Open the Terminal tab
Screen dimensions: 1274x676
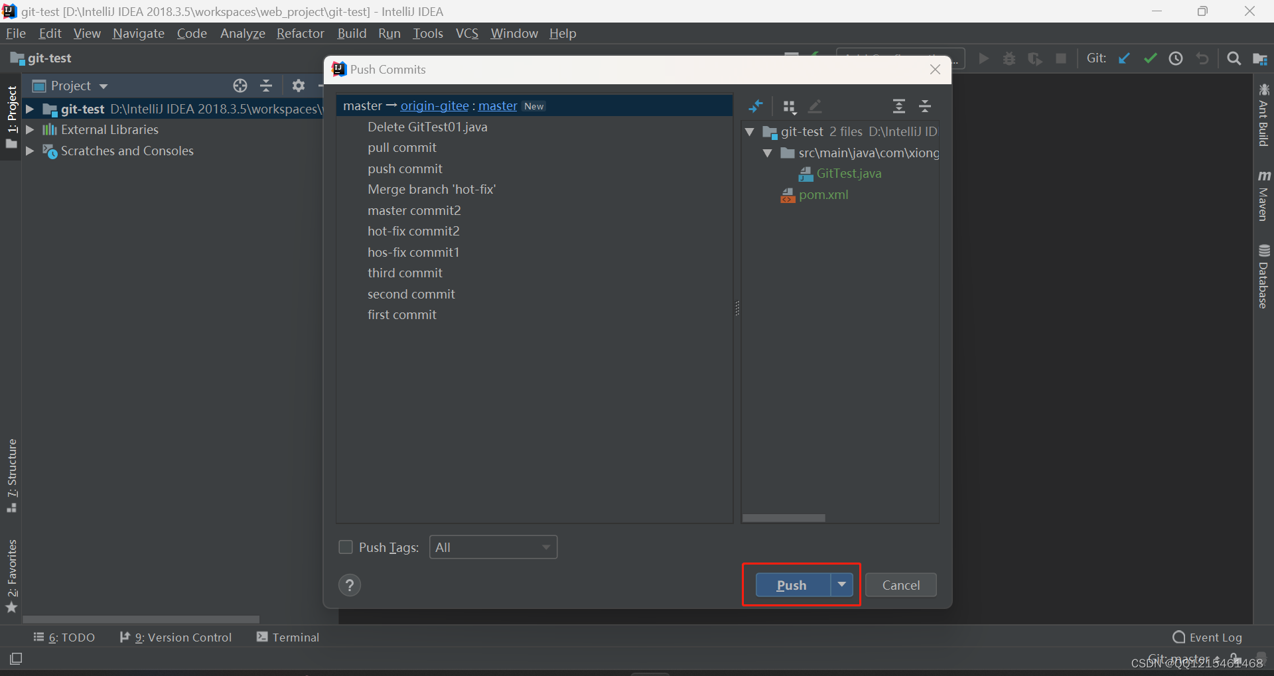tap(288, 638)
